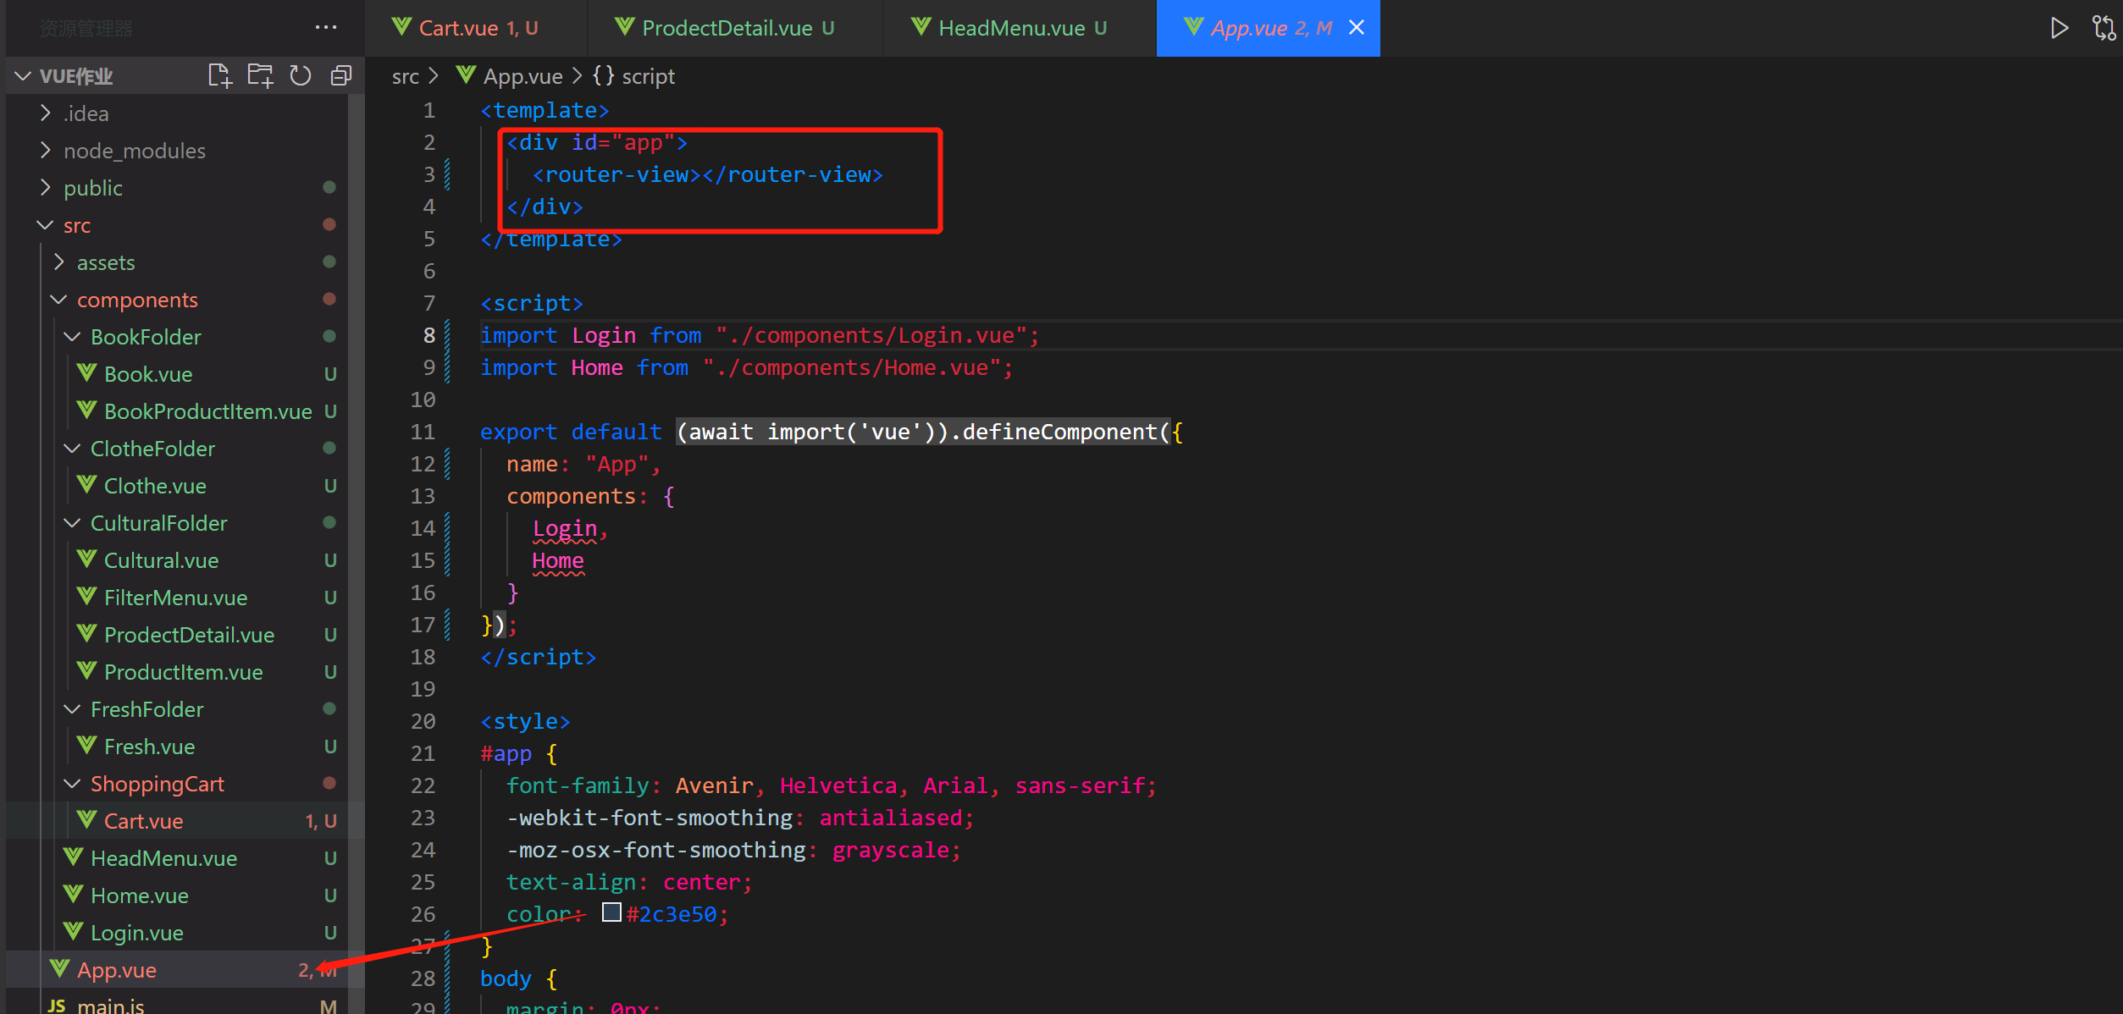Click the underlined Home on line 15
Screen dimensions: 2123x1014
click(558, 561)
